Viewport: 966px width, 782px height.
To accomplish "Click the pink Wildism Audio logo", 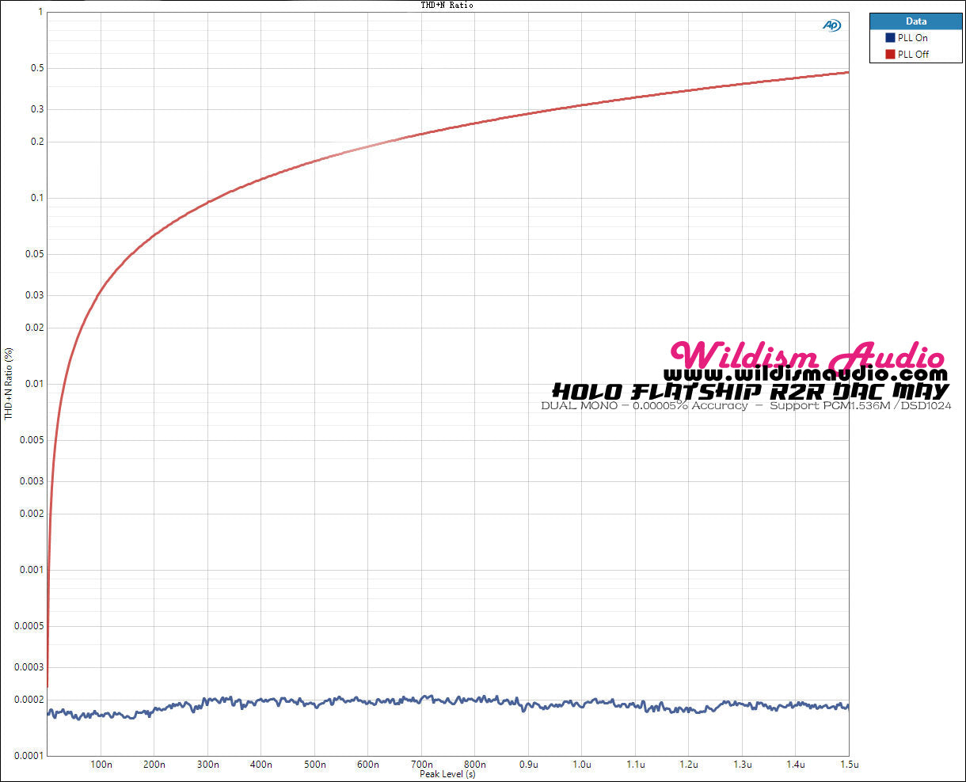I will pyautogui.click(x=807, y=355).
